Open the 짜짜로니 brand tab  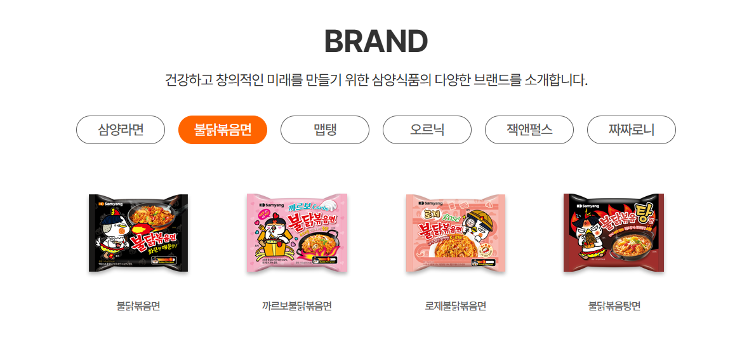pos(632,130)
